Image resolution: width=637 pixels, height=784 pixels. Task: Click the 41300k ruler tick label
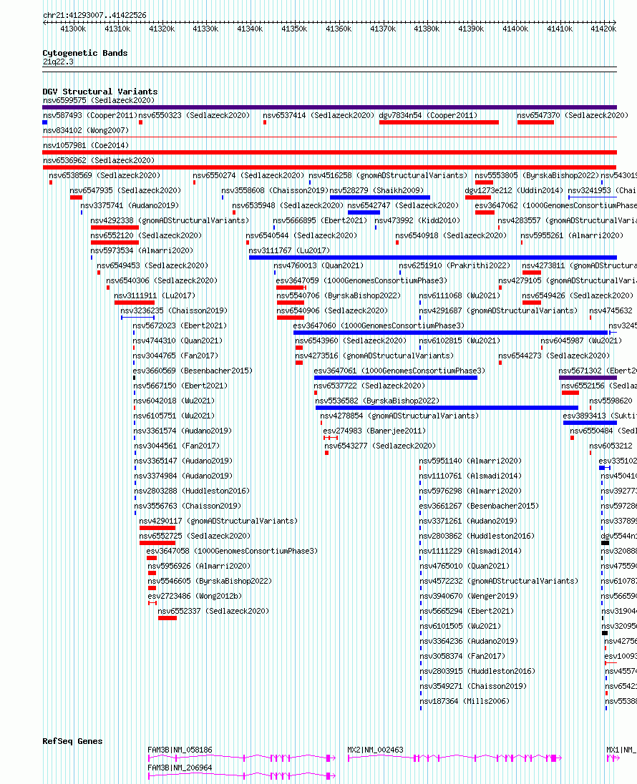[73, 29]
